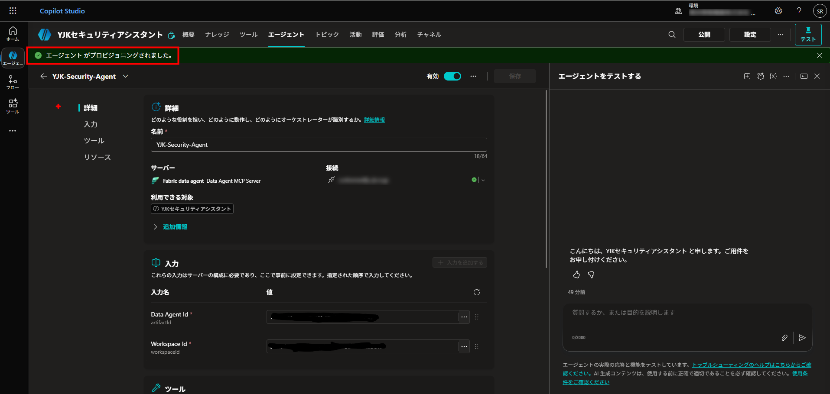The image size is (830, 394).
Task: Attach a file with paperclip icon
Action: tap(784, 338)
